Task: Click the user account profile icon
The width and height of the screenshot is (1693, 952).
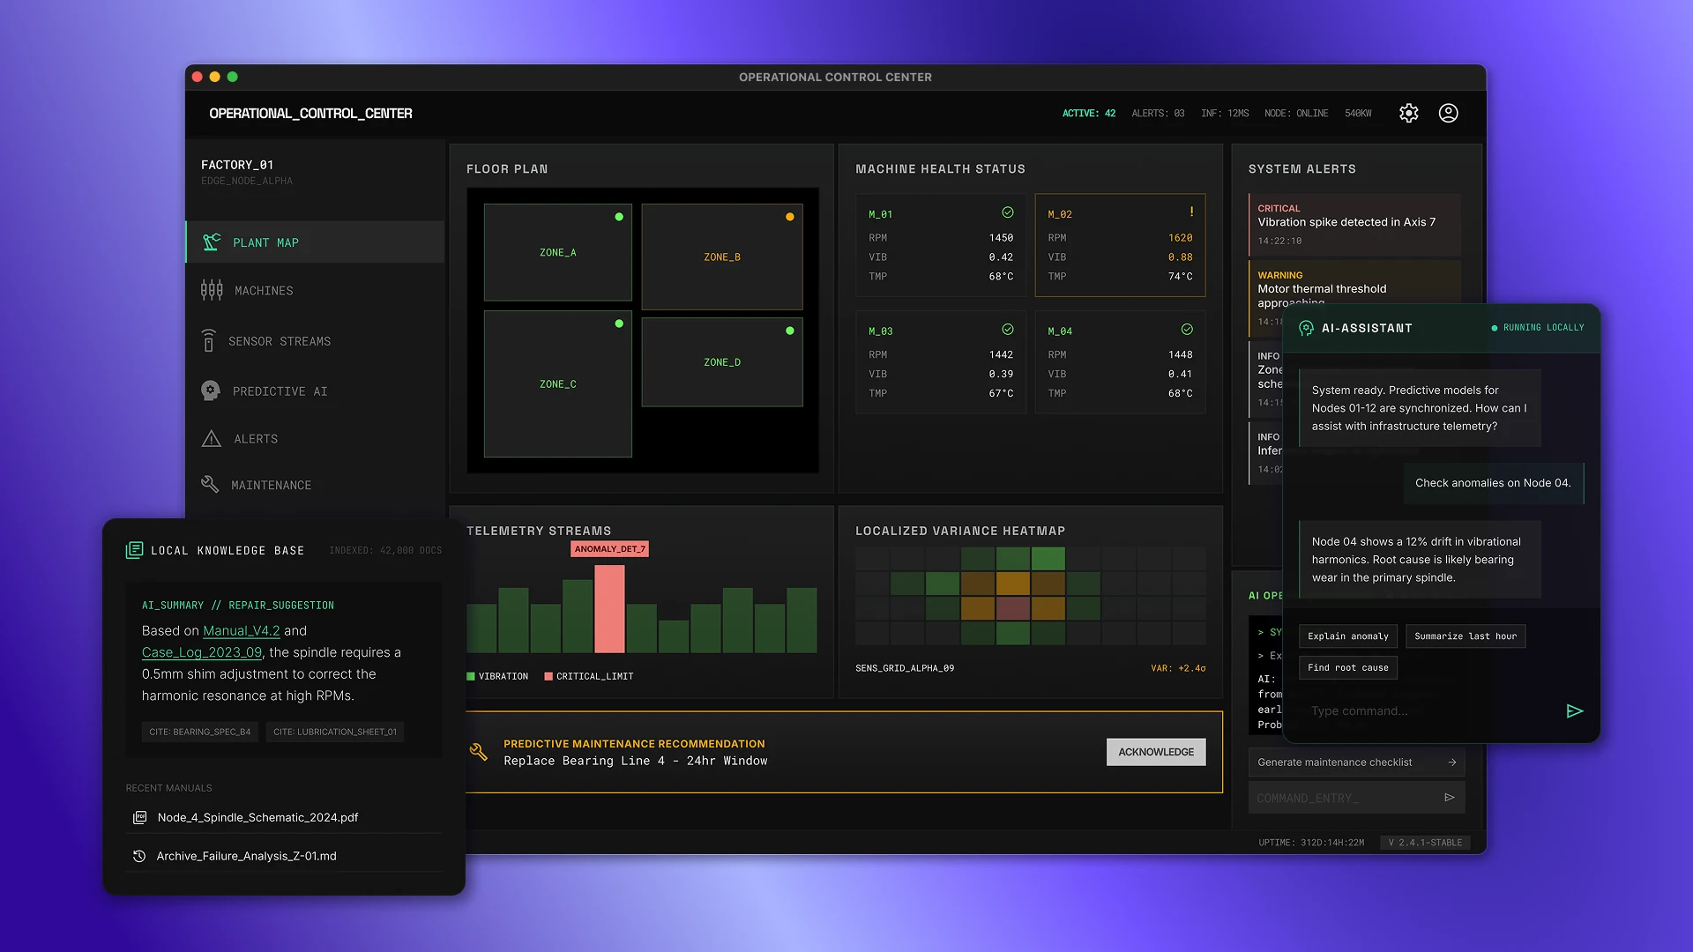Action: coord(1448,113)
